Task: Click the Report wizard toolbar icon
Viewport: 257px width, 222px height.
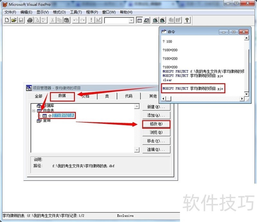Action: click(163, 20)
